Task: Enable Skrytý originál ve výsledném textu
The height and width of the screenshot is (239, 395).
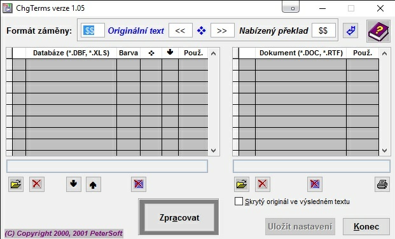Action: click(x=239, y=201)
